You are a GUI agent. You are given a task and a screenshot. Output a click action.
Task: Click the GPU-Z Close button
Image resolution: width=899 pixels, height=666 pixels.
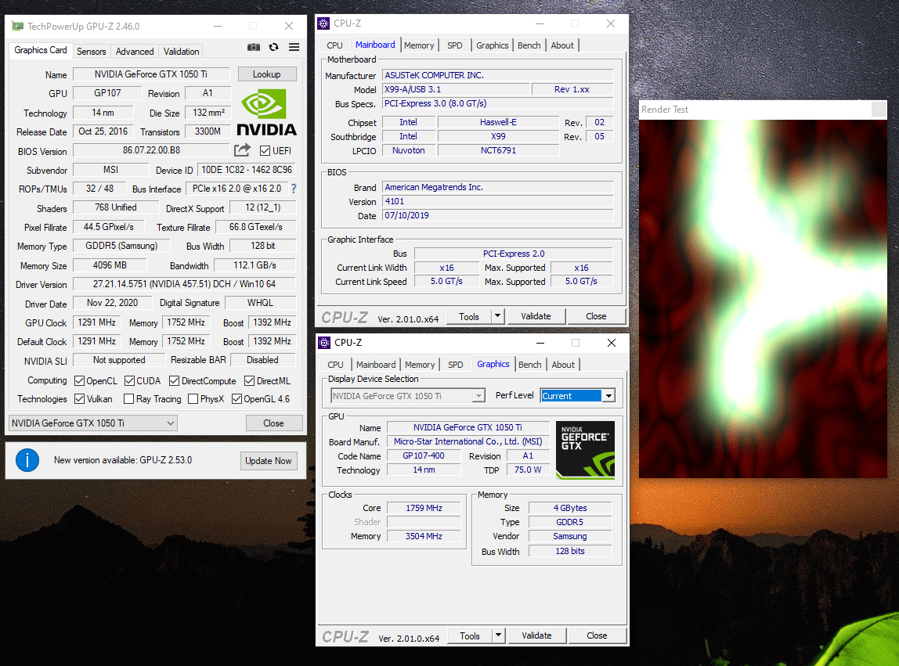(x=273, y=423)
